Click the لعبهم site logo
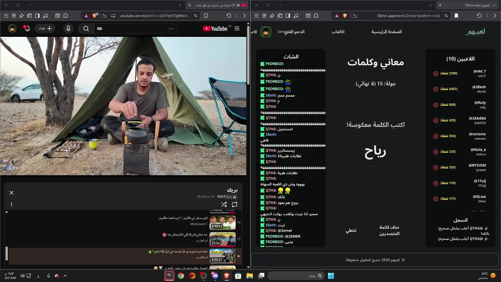This screenshot has width=501, height=282. pyautogui.click(x=475, y=32)
